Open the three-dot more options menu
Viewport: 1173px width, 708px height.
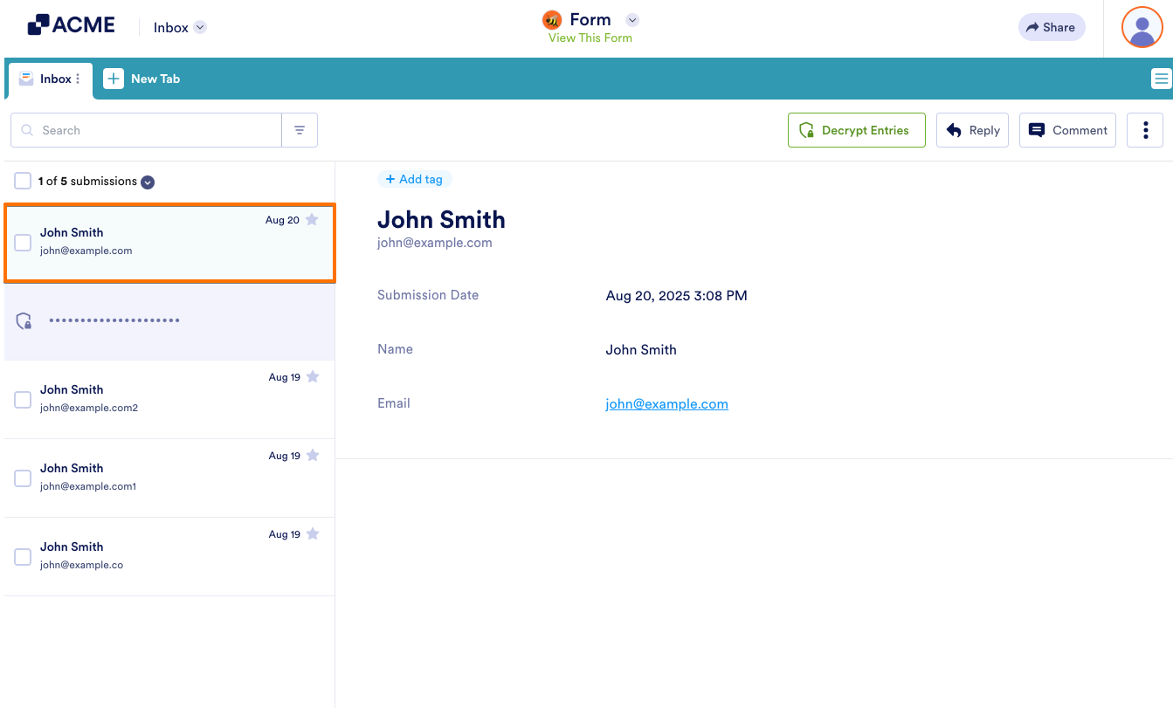pos(1145,130)
